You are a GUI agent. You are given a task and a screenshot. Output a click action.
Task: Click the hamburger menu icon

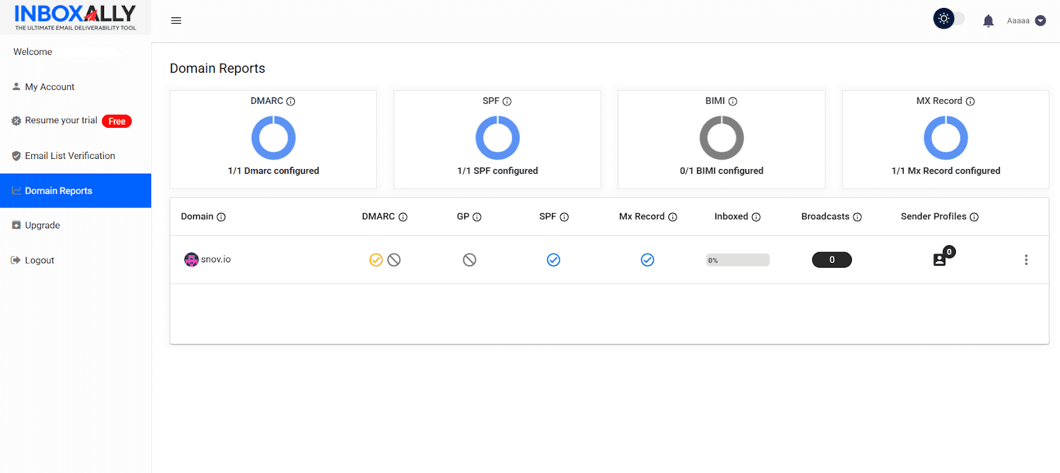pos(176,21)
